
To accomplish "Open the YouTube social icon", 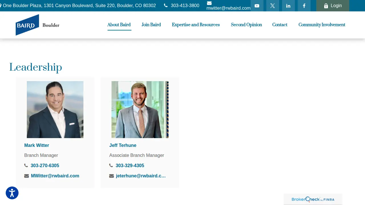I will [257, 6].
